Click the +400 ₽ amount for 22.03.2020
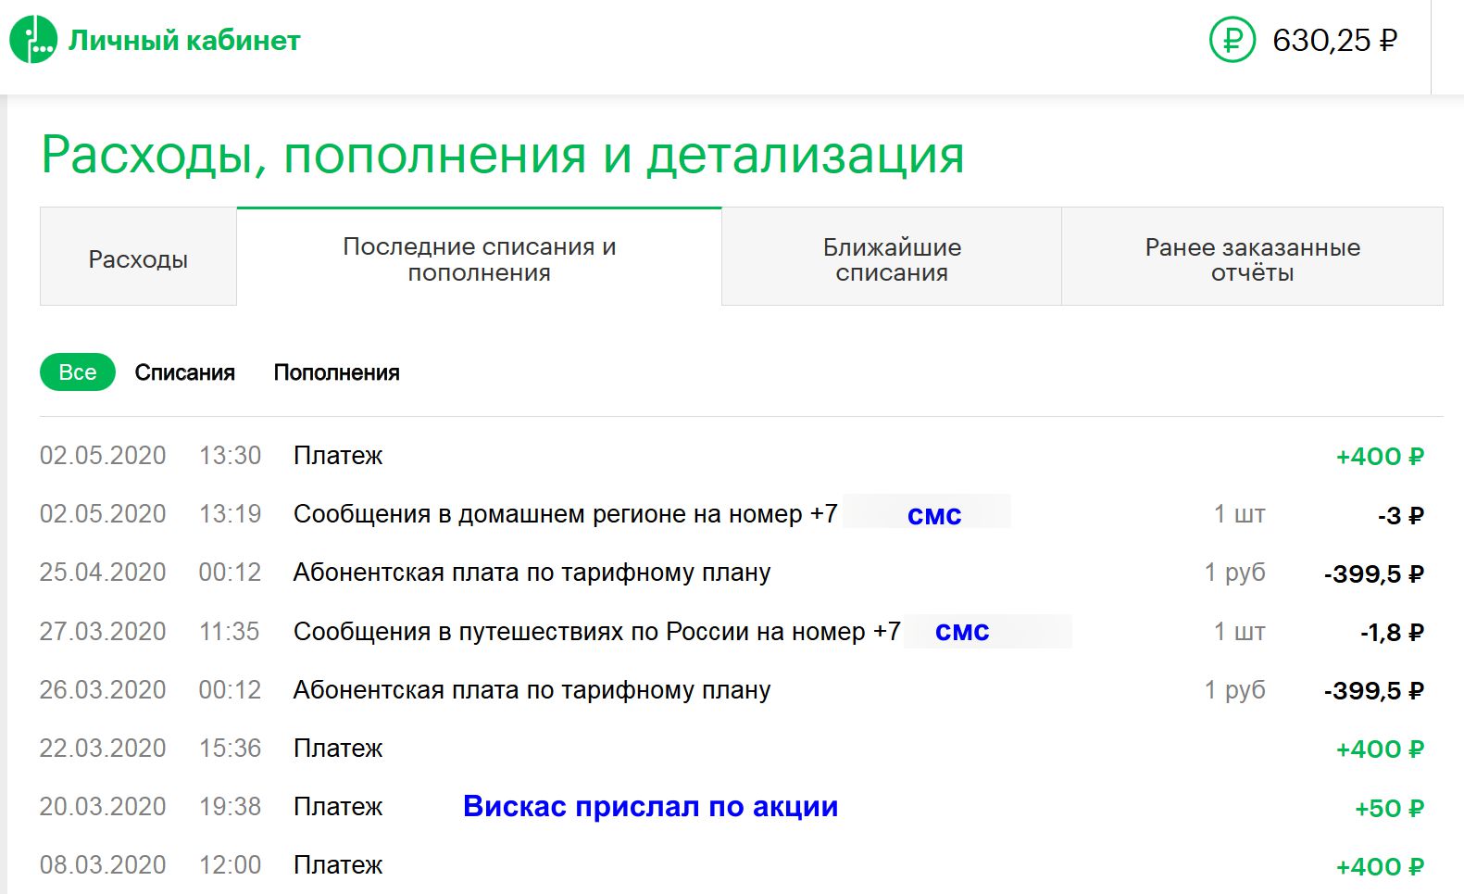Screen dimensions: 1464x894 click(1380, 749)
